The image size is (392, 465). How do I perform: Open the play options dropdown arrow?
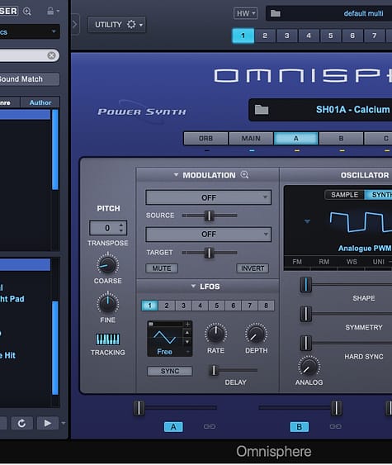point(63,423)
